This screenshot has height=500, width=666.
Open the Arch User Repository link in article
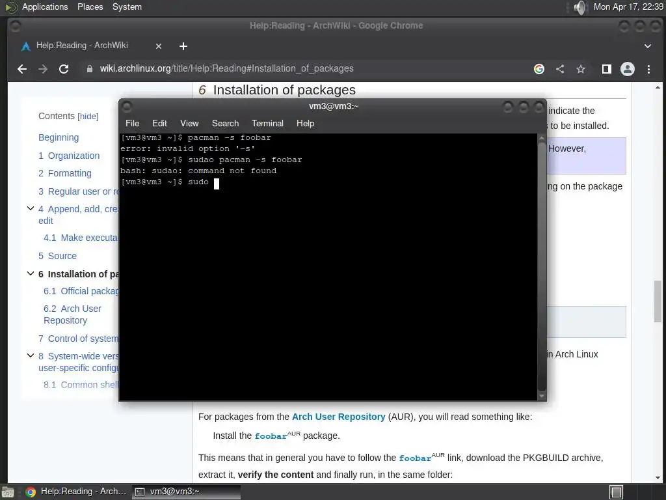[x=338, y=417]
